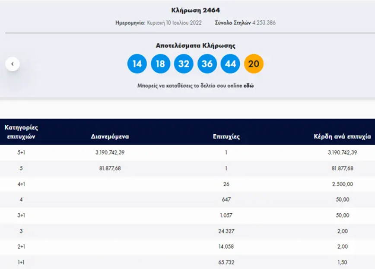Select the blue ball numbered 36
Image resolution: width=375 pixels, height=269 pixels.
tap(207, 64)
